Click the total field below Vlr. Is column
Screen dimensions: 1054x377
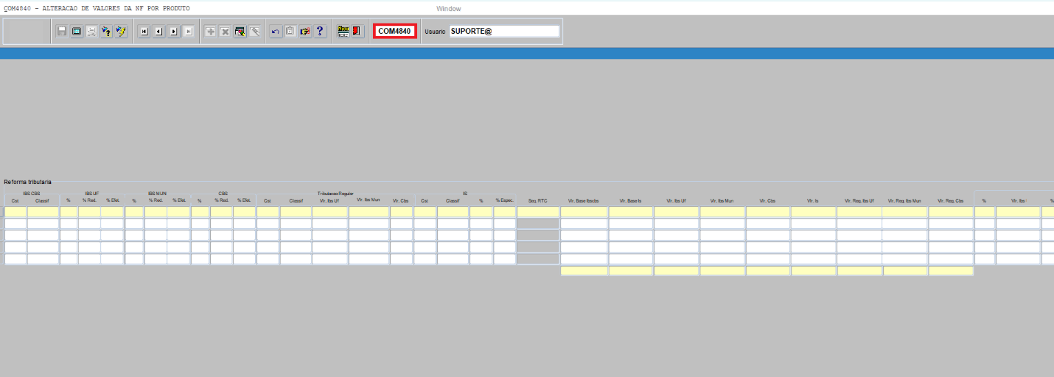coord(813,271)
